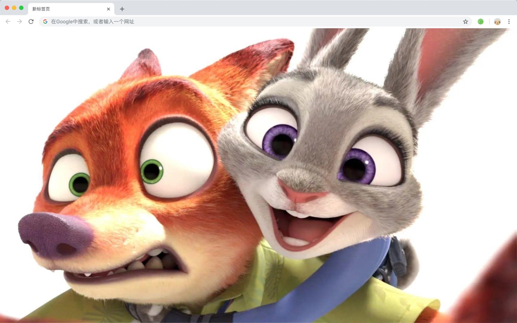Close the 新标签页 tab
The height and width of the screenshot is (323, 517).
point(109,9)
